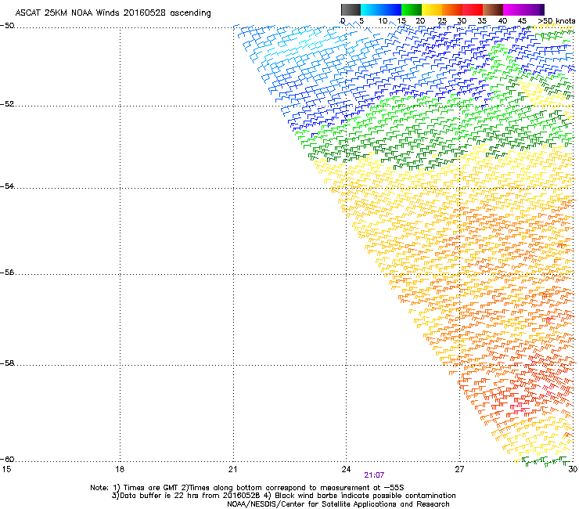The width and height of the screenshot is (579, 509).
Task: Click the brown 35-40 knots color segment
Action: [x=493, y=9]
